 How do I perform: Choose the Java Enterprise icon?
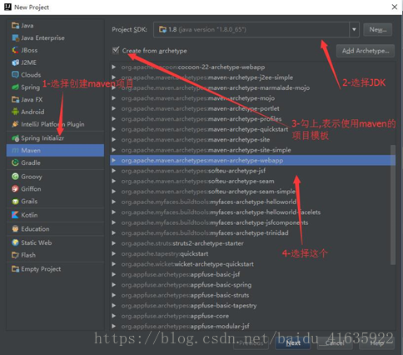coord(15,37)
